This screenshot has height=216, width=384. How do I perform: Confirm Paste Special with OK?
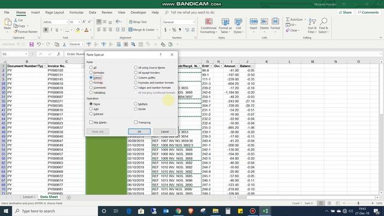click(x=139, y=131)
